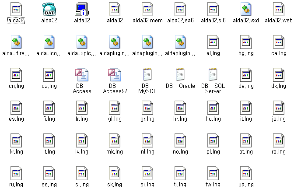This screenshot has width=301, height=196.
Task: Select the ro.lng file name
Action: coord(279,152)
